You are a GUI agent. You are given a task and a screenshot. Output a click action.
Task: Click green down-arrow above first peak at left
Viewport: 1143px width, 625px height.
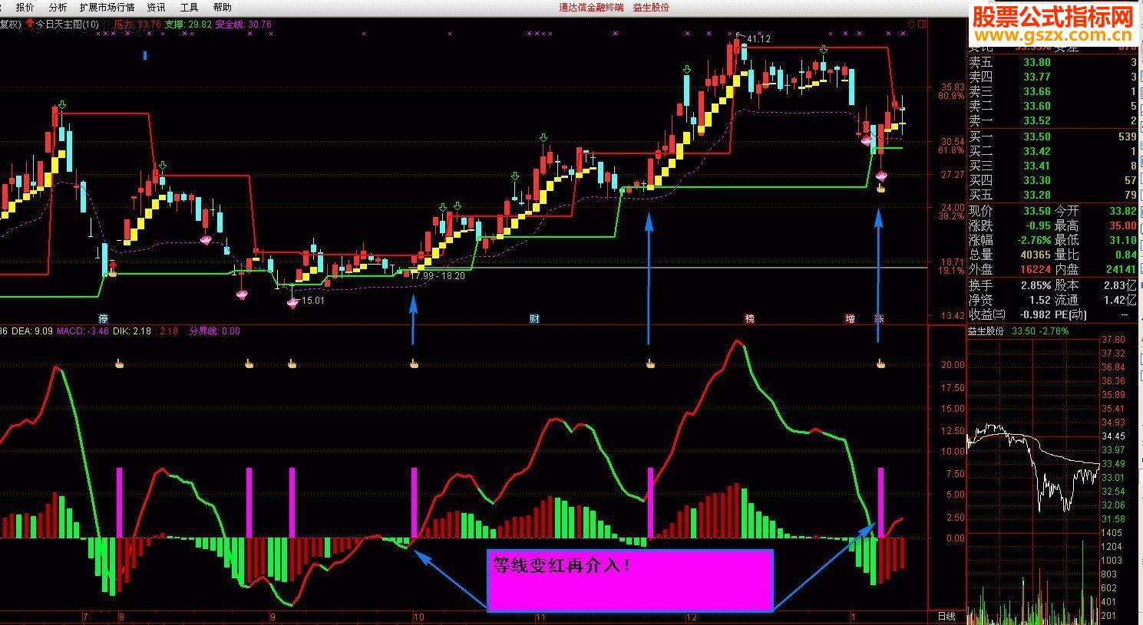(x=63, y=105)
